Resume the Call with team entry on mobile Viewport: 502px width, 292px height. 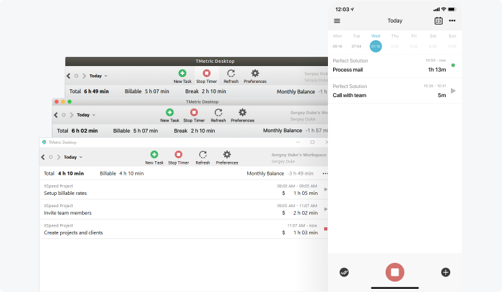(x=453, y=91)
